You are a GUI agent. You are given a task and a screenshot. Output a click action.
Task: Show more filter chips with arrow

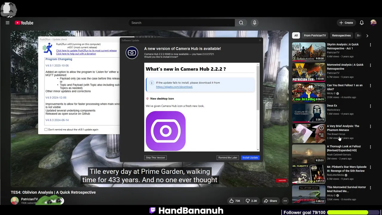tap(367, 36)
